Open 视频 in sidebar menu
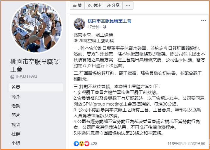 pos(16,124)
